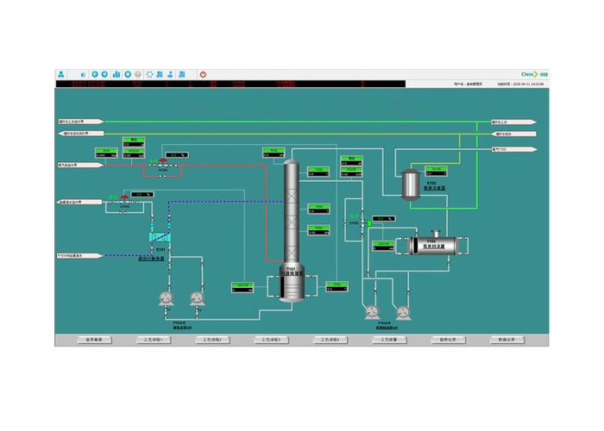This screenshot has height=431, width=604.
Task: Click the user login icon in toolbar
Action: click(61, 74)
